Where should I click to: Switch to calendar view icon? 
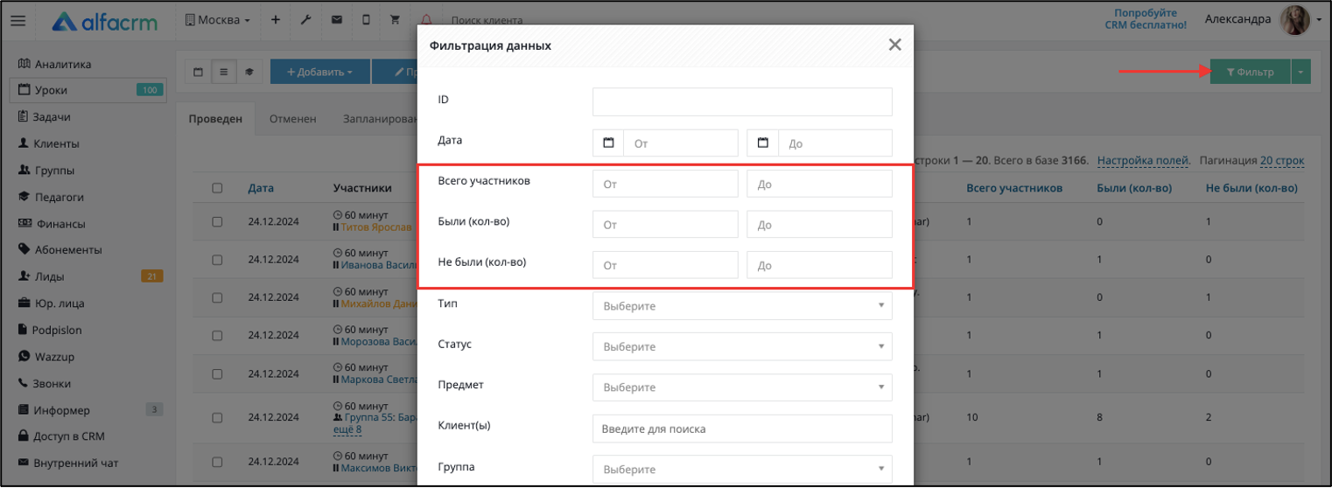point(199,72)
